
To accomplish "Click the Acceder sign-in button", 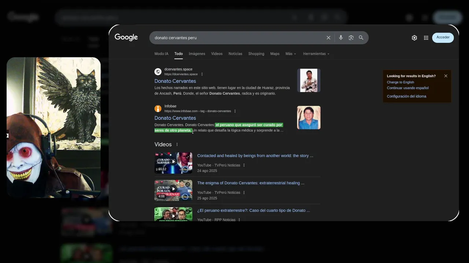I will 443,37.
